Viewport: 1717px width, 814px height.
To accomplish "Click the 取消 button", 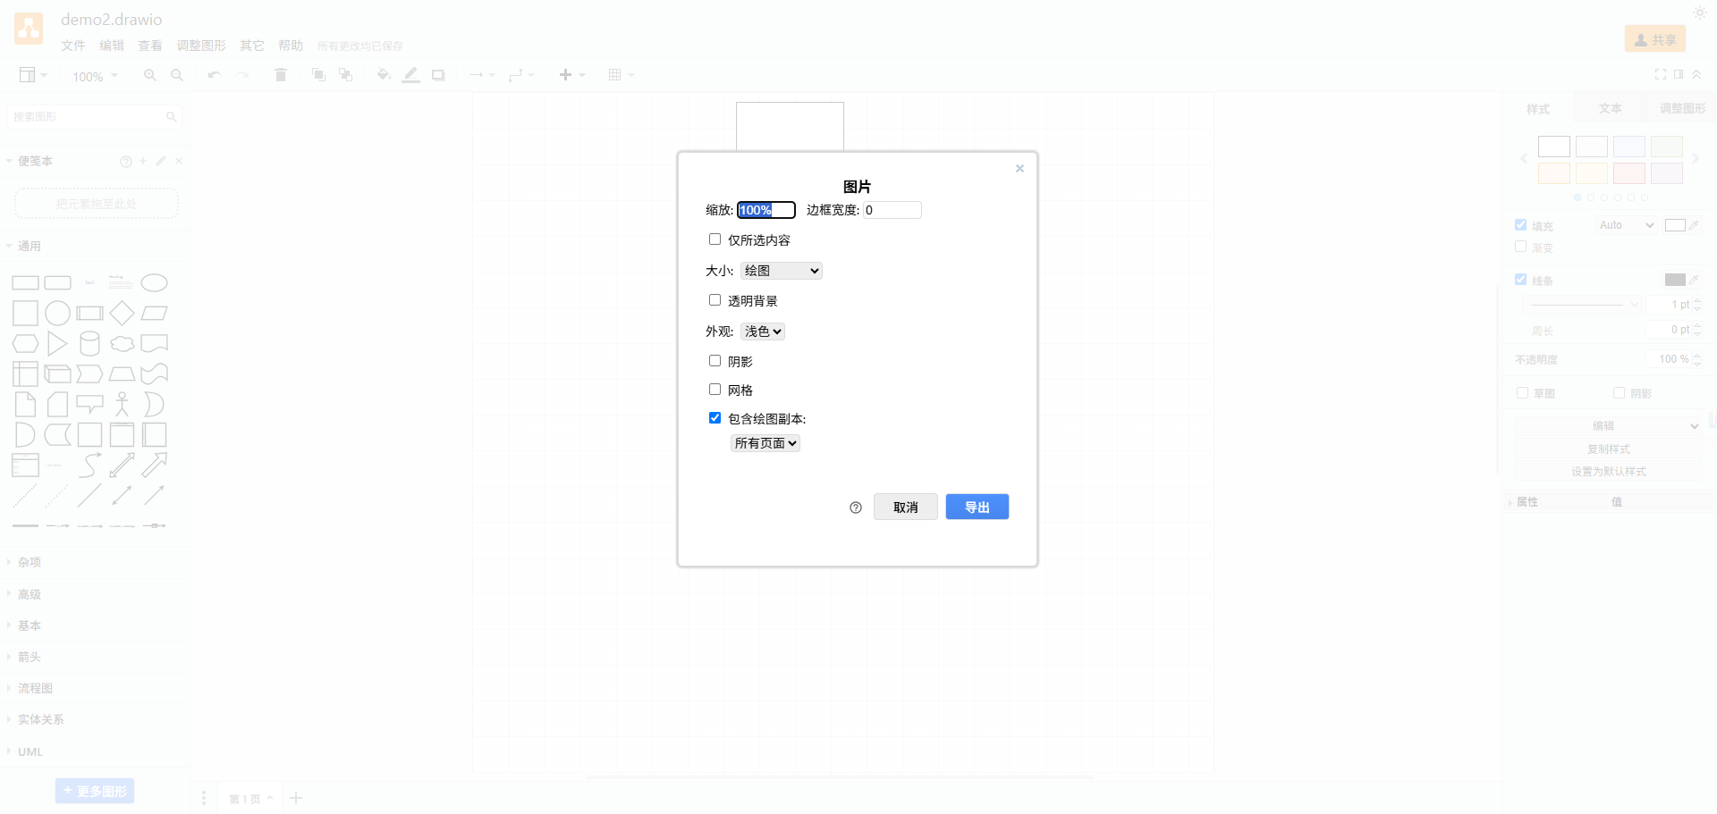I will click(x=906, y=507).
